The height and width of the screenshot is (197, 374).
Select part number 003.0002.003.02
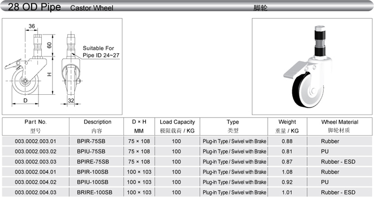(36, 151)
